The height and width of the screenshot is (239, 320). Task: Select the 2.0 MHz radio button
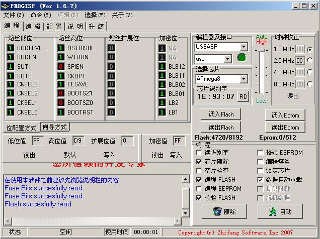tap(310, 60)
